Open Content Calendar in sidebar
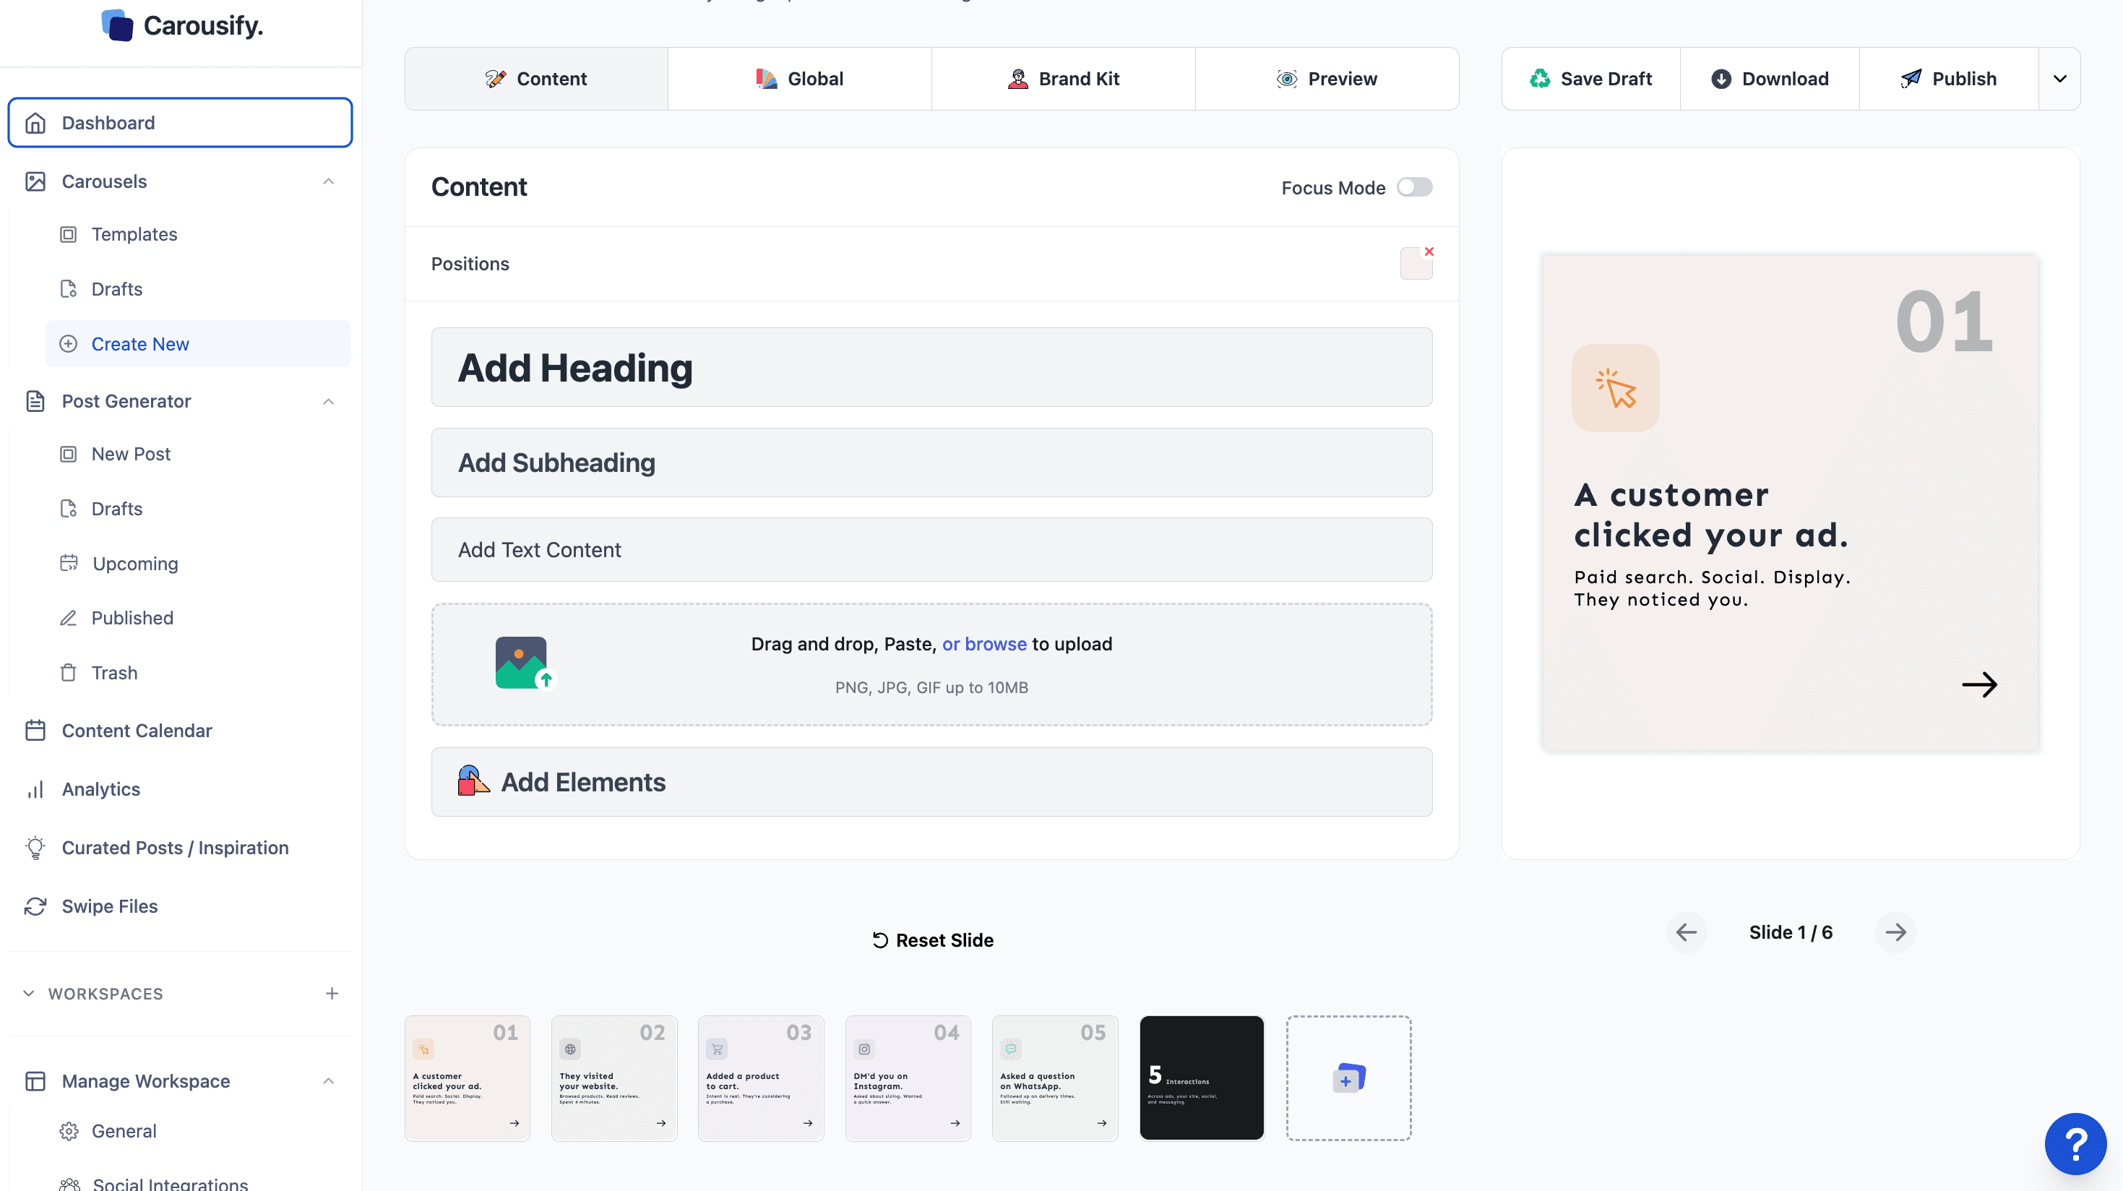This screenshot has width=2123, height=1191. [x=180, y=730]
